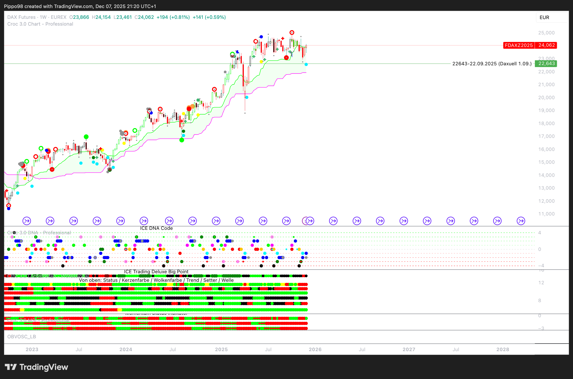Click the cyan dot beside the 22,643 line
The image size is (573, 379).
(x=306, y=65)
